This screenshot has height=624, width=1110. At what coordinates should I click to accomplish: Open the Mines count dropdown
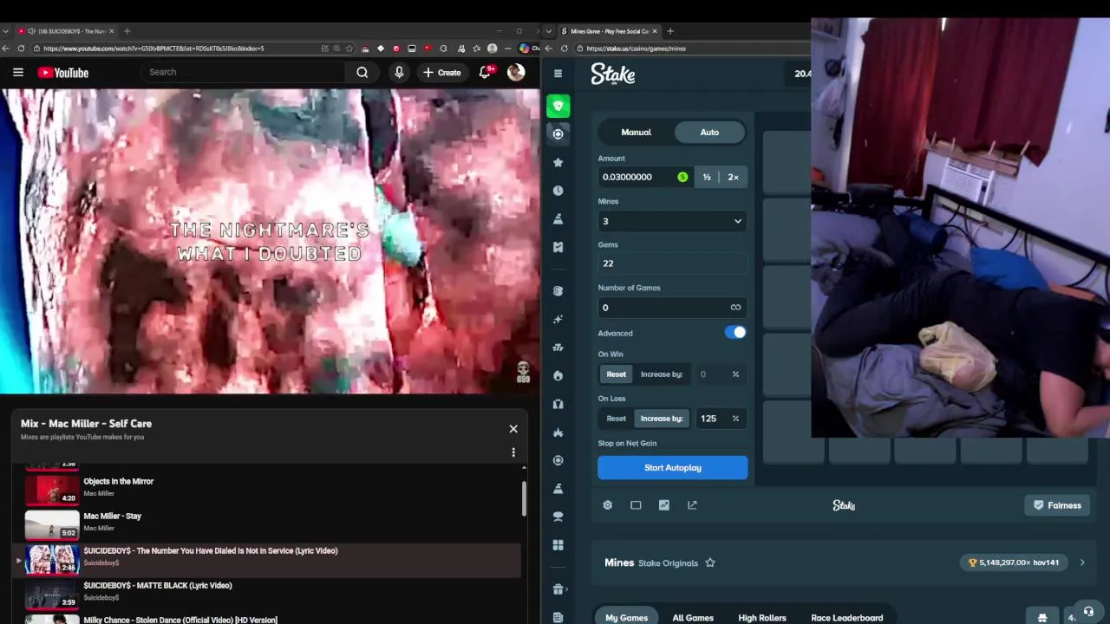pyautogui.click(x=672, y=221)
